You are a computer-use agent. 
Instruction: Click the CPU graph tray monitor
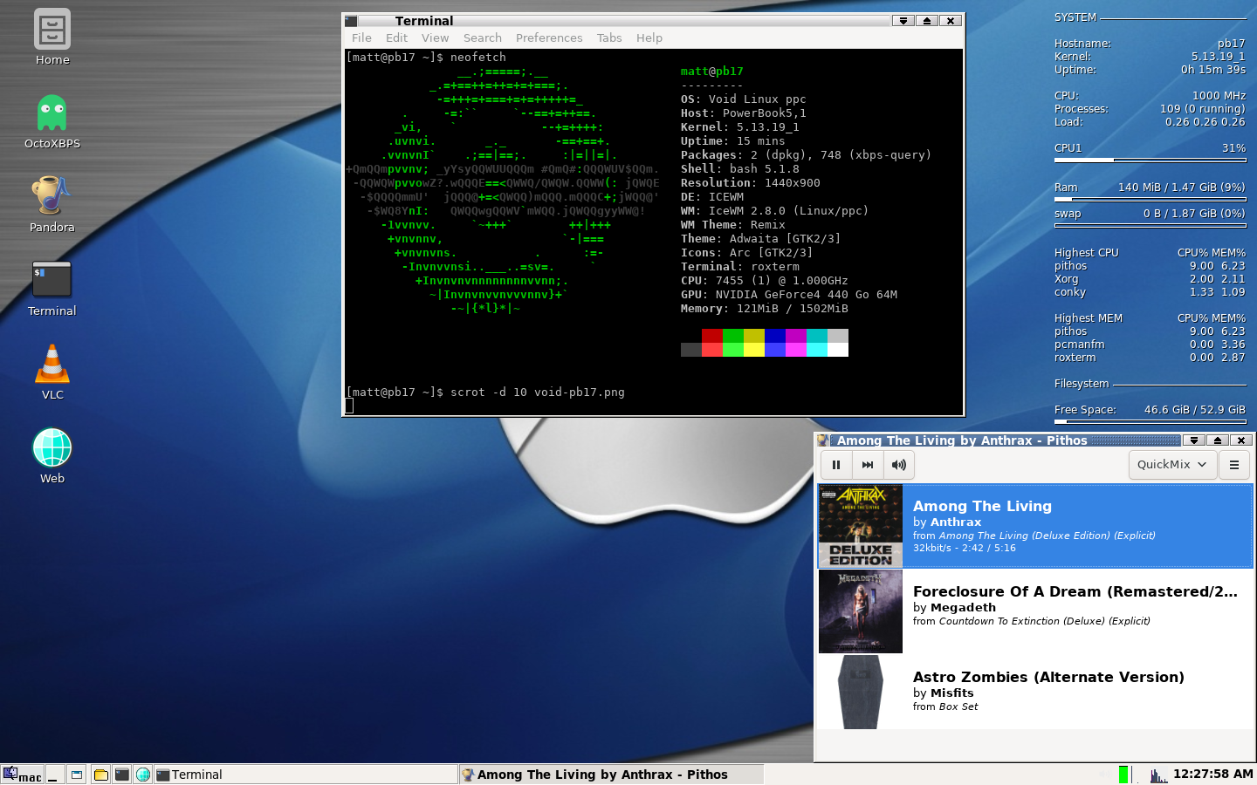[x=1158, y=775]
